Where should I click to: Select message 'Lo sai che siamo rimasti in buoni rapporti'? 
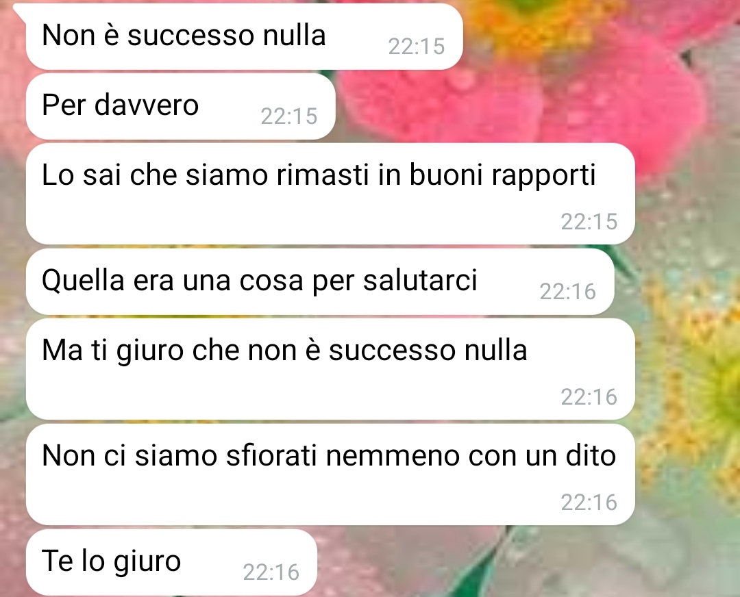[x=330, y=194]
